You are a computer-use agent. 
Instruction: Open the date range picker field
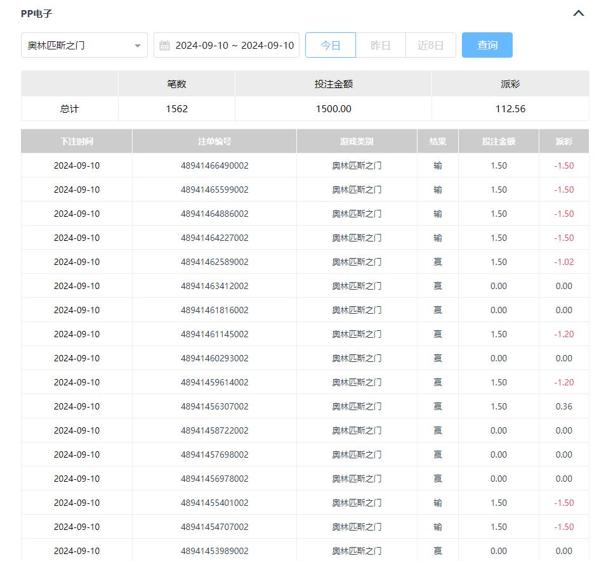[234, 46]
